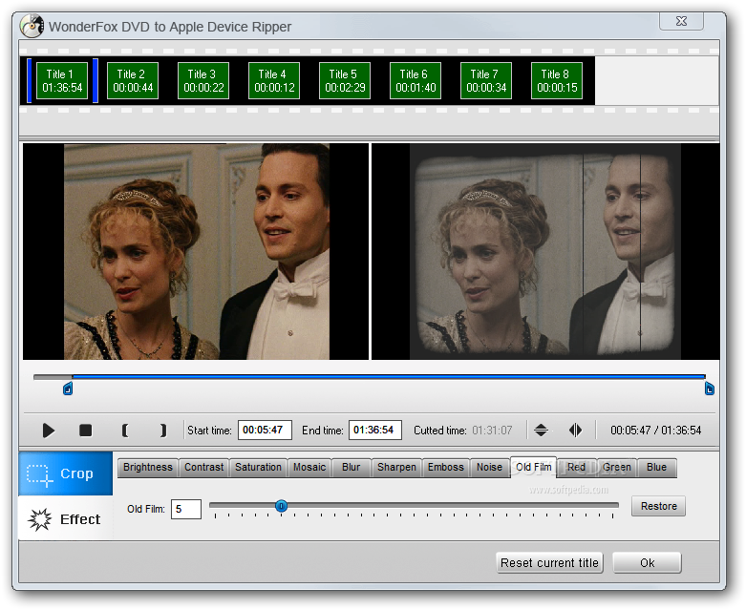Switch to the Emboss effect tab
The image size is (746, 610).
click(x=446, y=468)
